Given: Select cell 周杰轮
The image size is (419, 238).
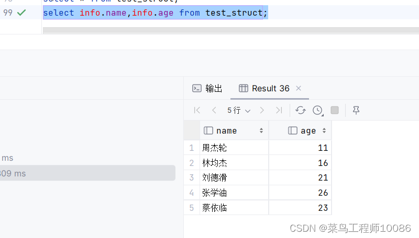Looking at the screenshot, I should (x=234, y=148).
